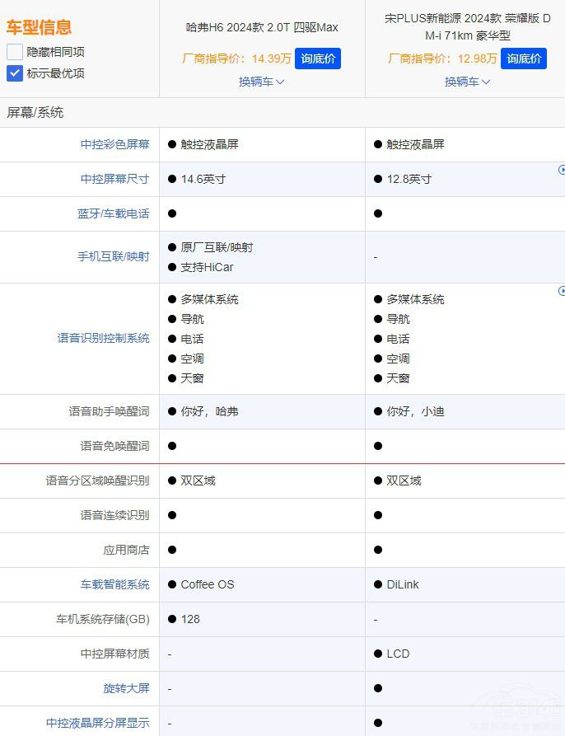Click the 屏幕/系统 section header
Screen dimensions: 565x736
point(35,112)
